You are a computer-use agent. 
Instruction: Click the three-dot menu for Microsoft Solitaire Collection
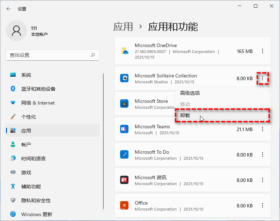[263, 78]
